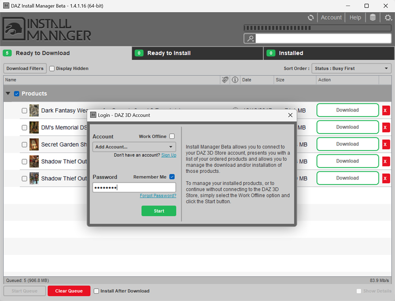Click into the Password input field

134,187
